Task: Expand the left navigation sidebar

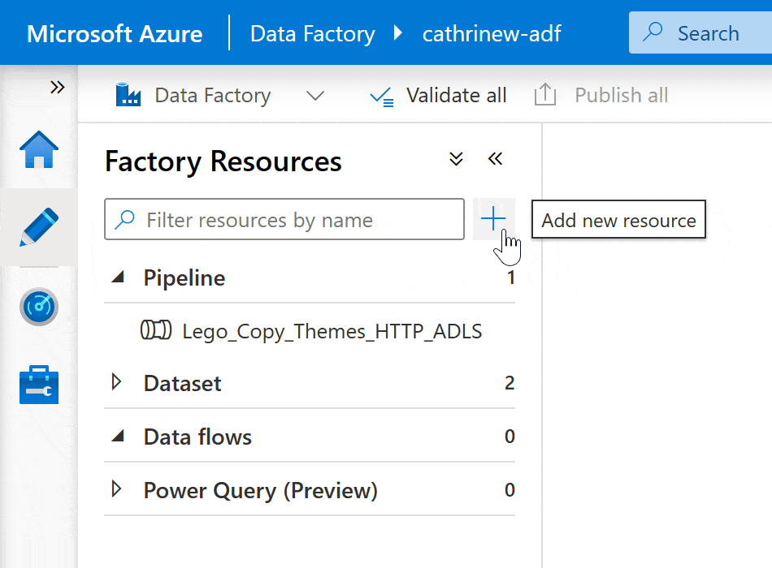Action: [57, 88]
